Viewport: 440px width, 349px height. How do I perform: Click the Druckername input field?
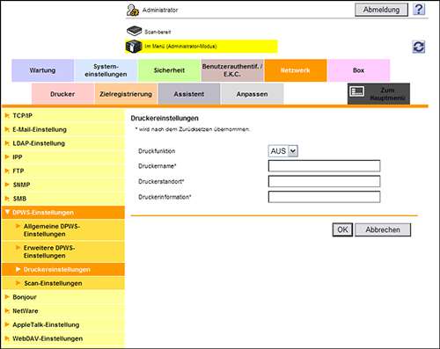pos(324,166)
